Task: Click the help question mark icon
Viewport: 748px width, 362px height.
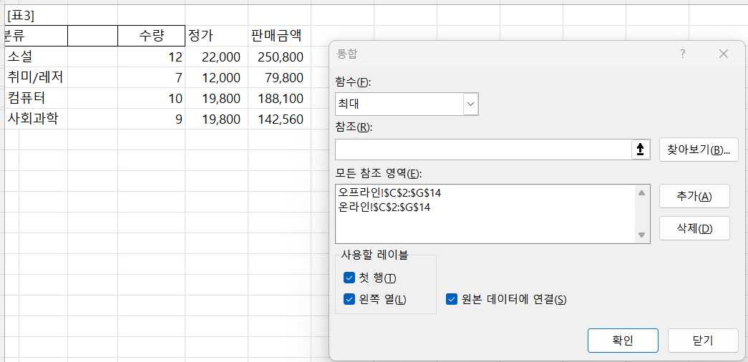Action: tap(683, 54)
